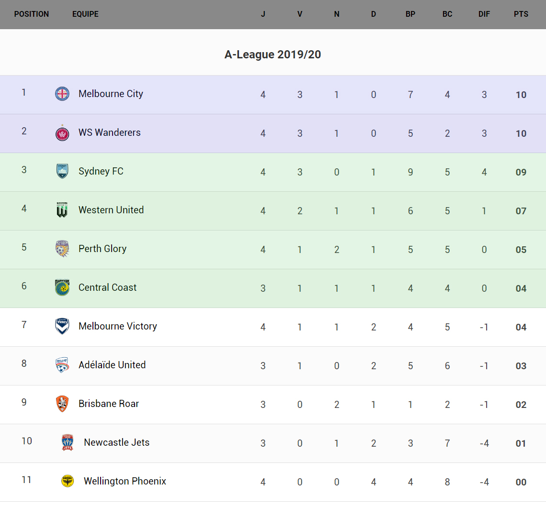The image size is (546, 506).
Task: Open the Wellington Phoenix team link
Action: coord(125,481)
